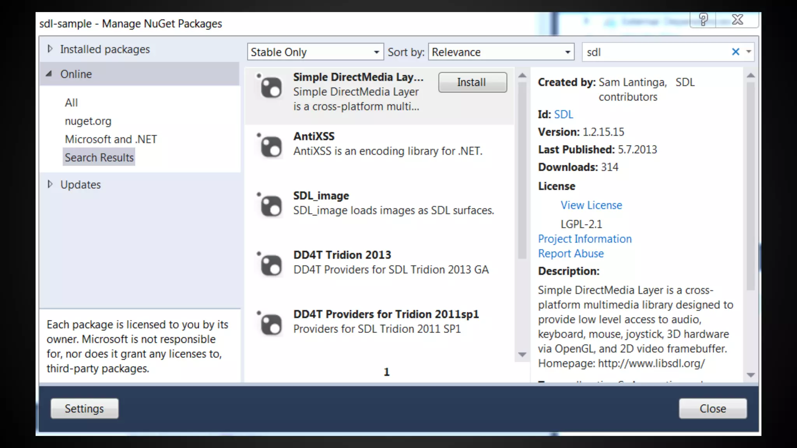This screenshot has height=448, width=797.
Task: Click DD4T Providers for Tridion 2011sp1 icon
Action: coord(270,324)
